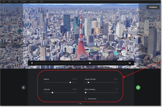This screenshot has height=107, width=162.
Task: Click the preview timeline scrubber handle
Action: click(x=90, y=63)
